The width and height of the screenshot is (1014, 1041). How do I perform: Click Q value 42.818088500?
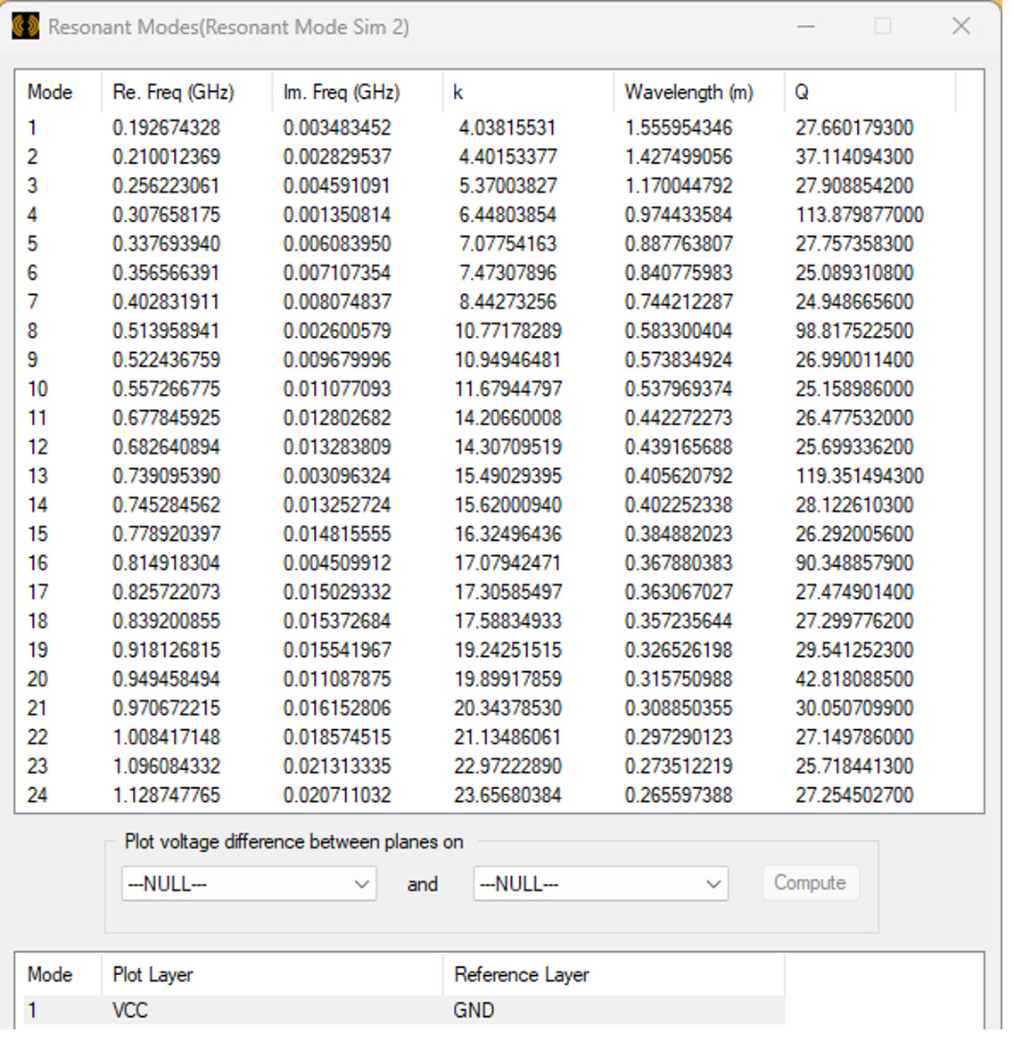point(854,679)
